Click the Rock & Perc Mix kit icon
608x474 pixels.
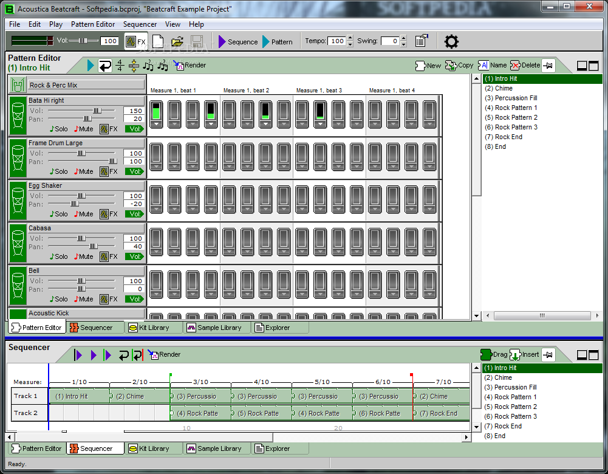tap(18, 85)
